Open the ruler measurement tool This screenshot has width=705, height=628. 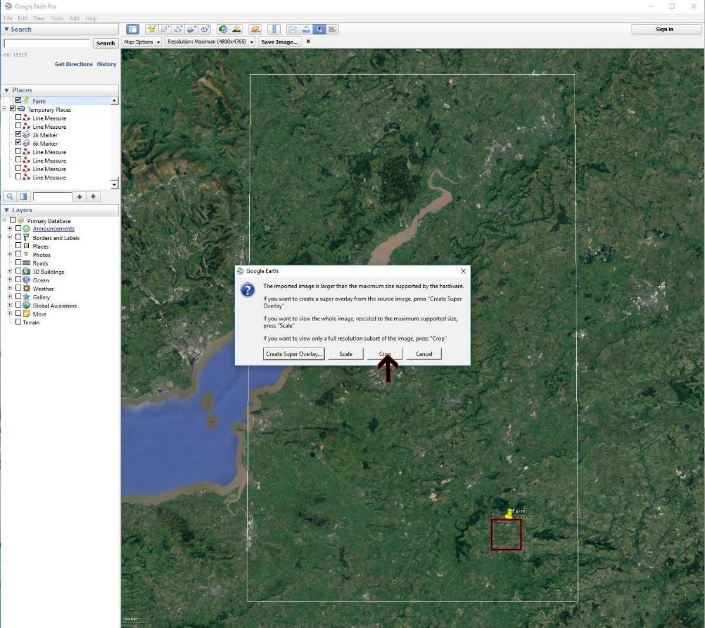pyautogui.click(x=274, y=29)
